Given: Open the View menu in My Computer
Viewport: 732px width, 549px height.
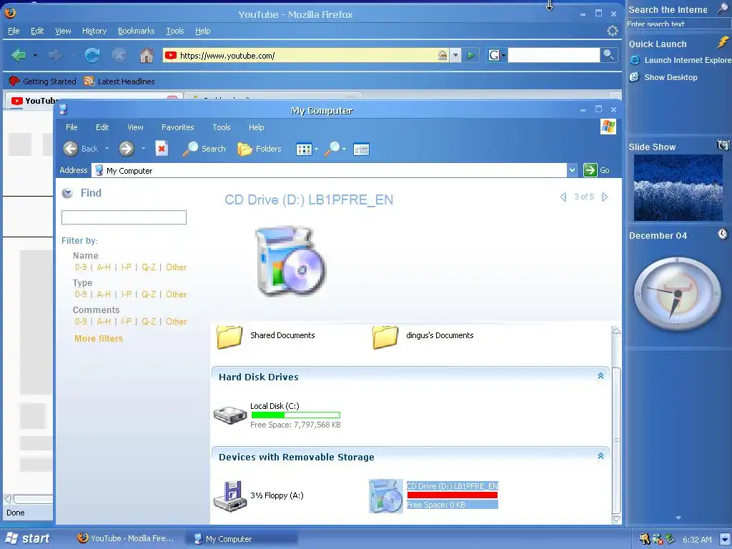Looking at the screenshot, I should 135,127.
